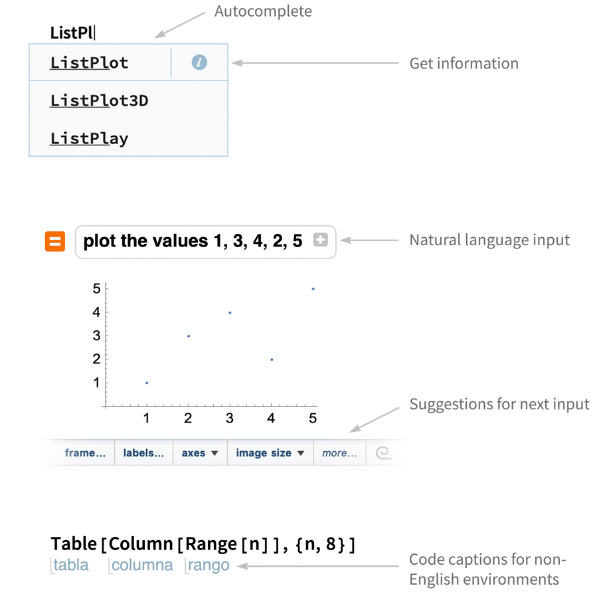Image resolution: width=595 pixels, height=594 pixels.
Task: Click the tabla code caption
Action: point(70,565)
